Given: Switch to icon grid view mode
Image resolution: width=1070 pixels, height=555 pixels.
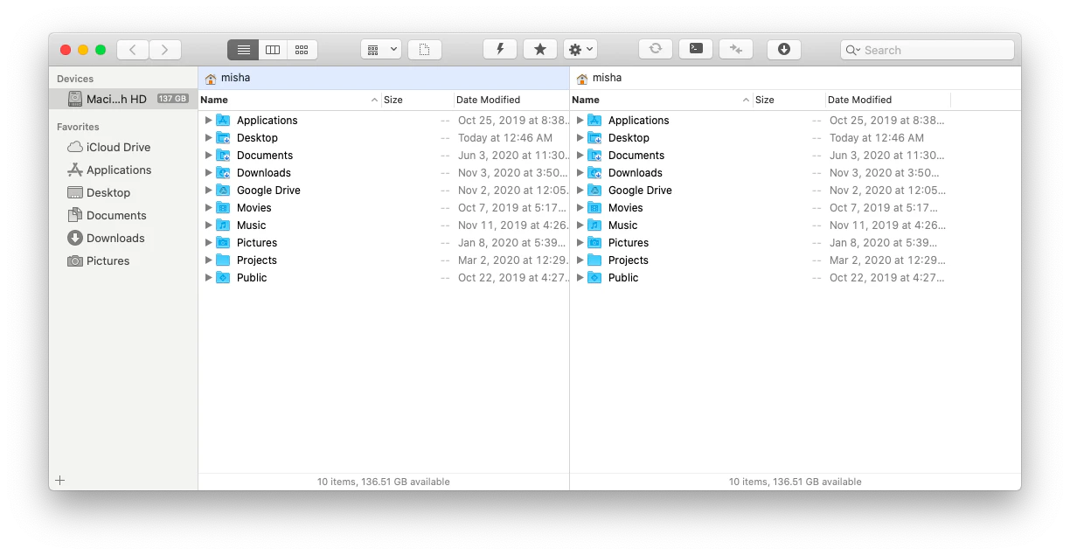Looking at the screenshot, I should coord(302,50).
